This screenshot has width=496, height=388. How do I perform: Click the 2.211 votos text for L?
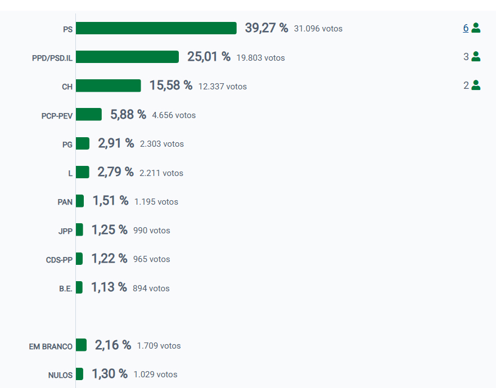[x=161, y=173]
